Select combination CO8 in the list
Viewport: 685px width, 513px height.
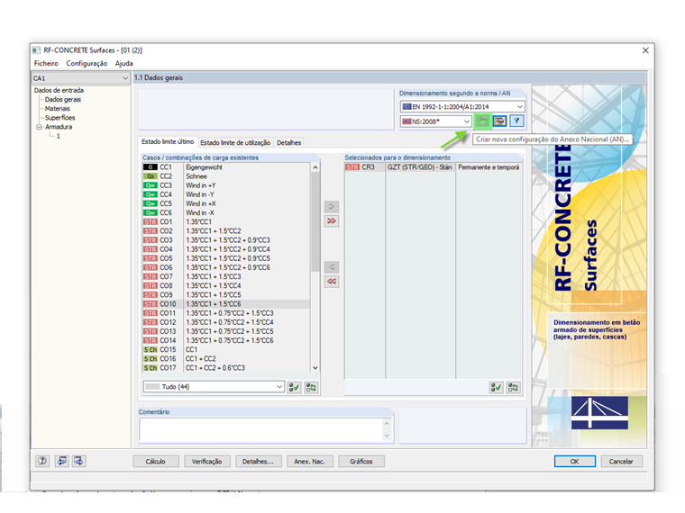tap(226, 285)
